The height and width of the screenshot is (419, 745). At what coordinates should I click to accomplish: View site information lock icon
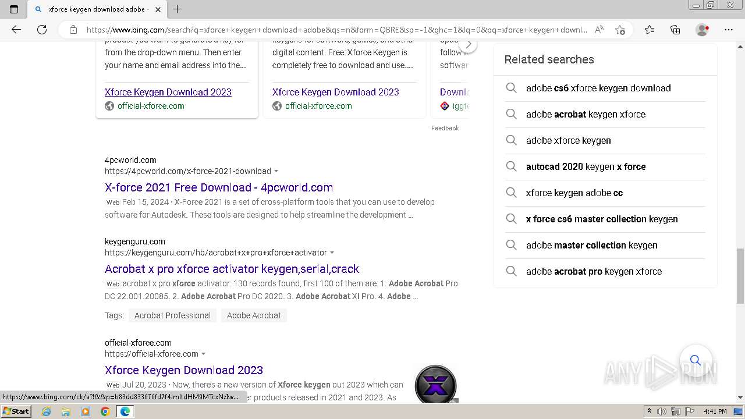pos(73,30)
